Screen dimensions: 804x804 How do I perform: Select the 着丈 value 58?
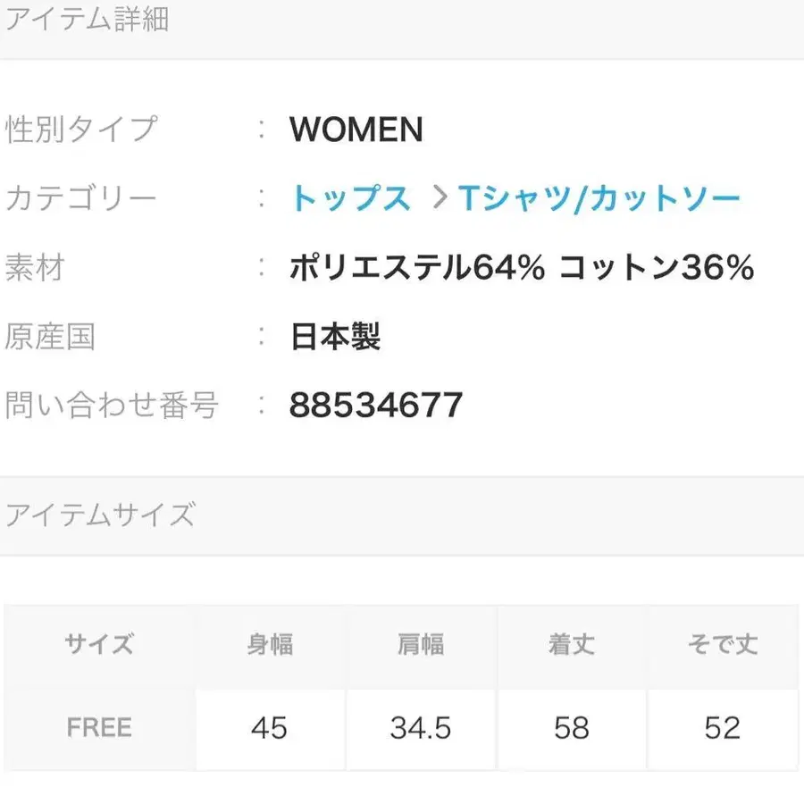pyautogui.click(x=572, y=727)
